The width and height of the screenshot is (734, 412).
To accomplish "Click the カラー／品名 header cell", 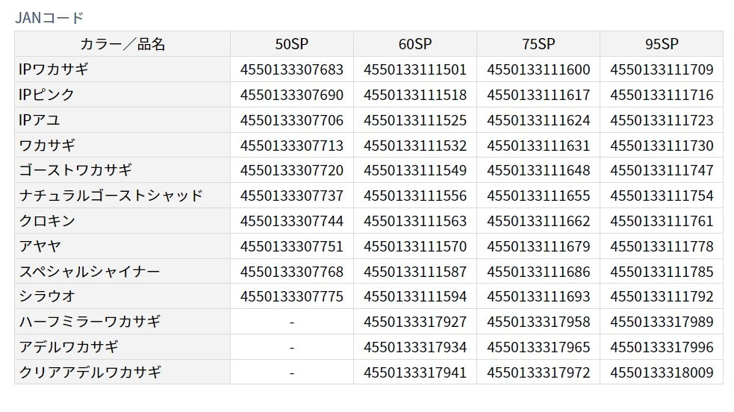I will (x=122, y=44).
